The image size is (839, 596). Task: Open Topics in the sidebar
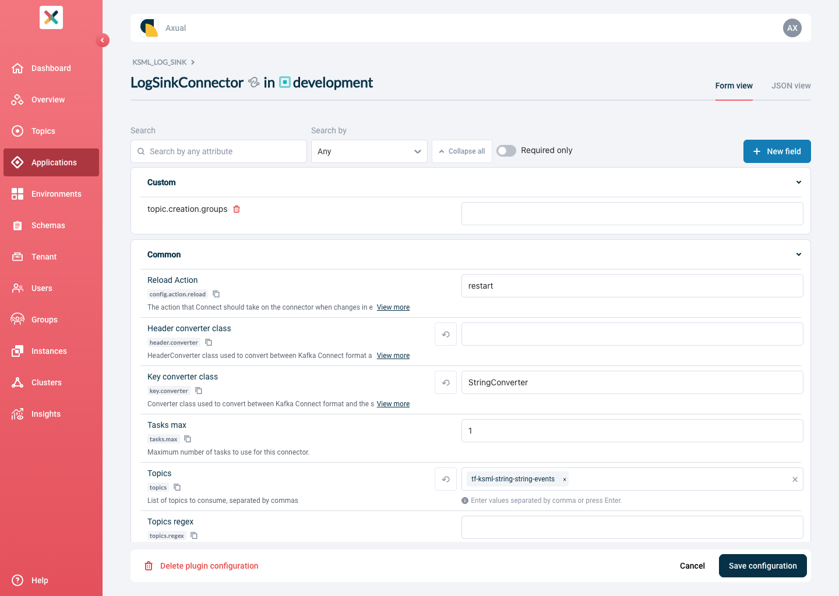point(51,131)
